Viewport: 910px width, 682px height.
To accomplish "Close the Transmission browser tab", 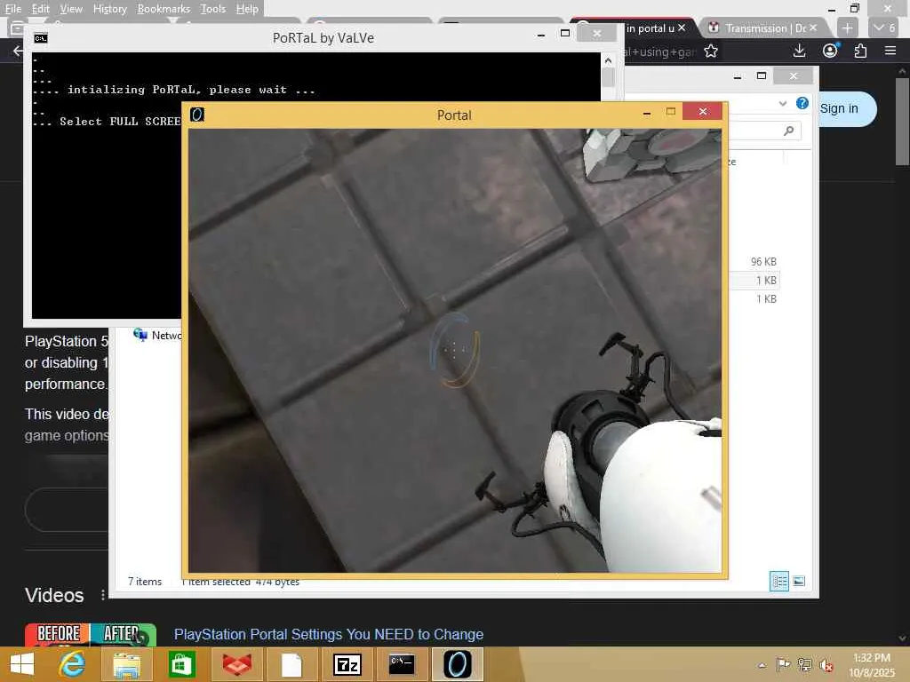I will 813,28.
